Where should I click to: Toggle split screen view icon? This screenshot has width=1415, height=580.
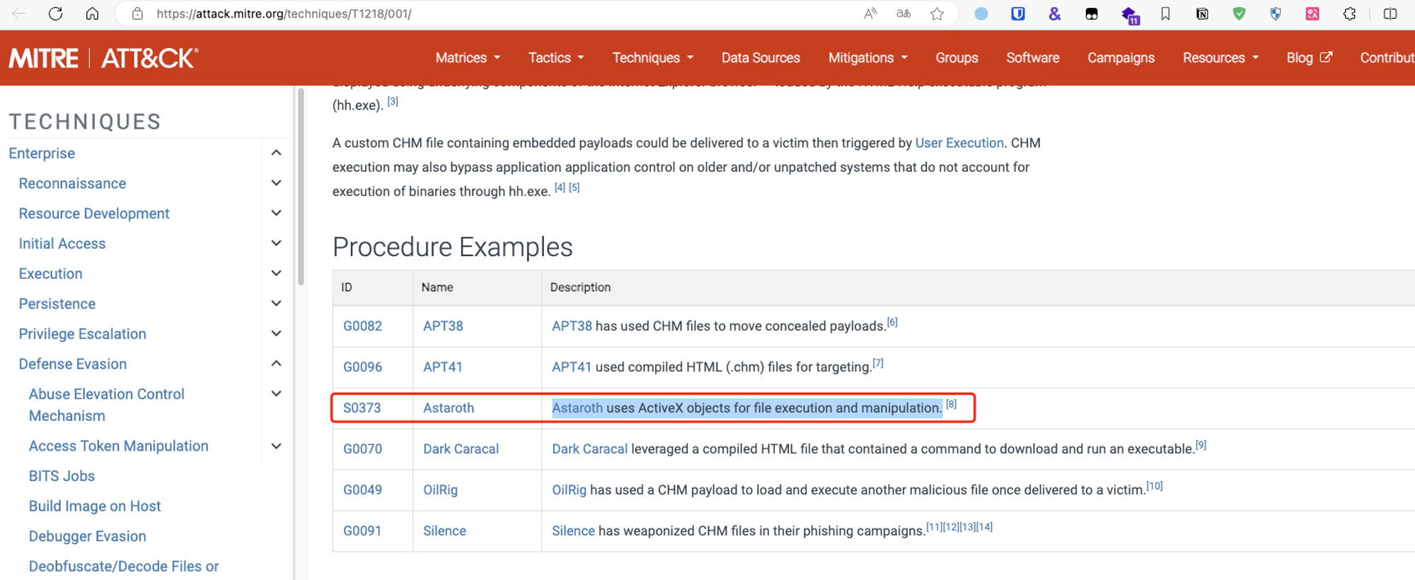1390,13
